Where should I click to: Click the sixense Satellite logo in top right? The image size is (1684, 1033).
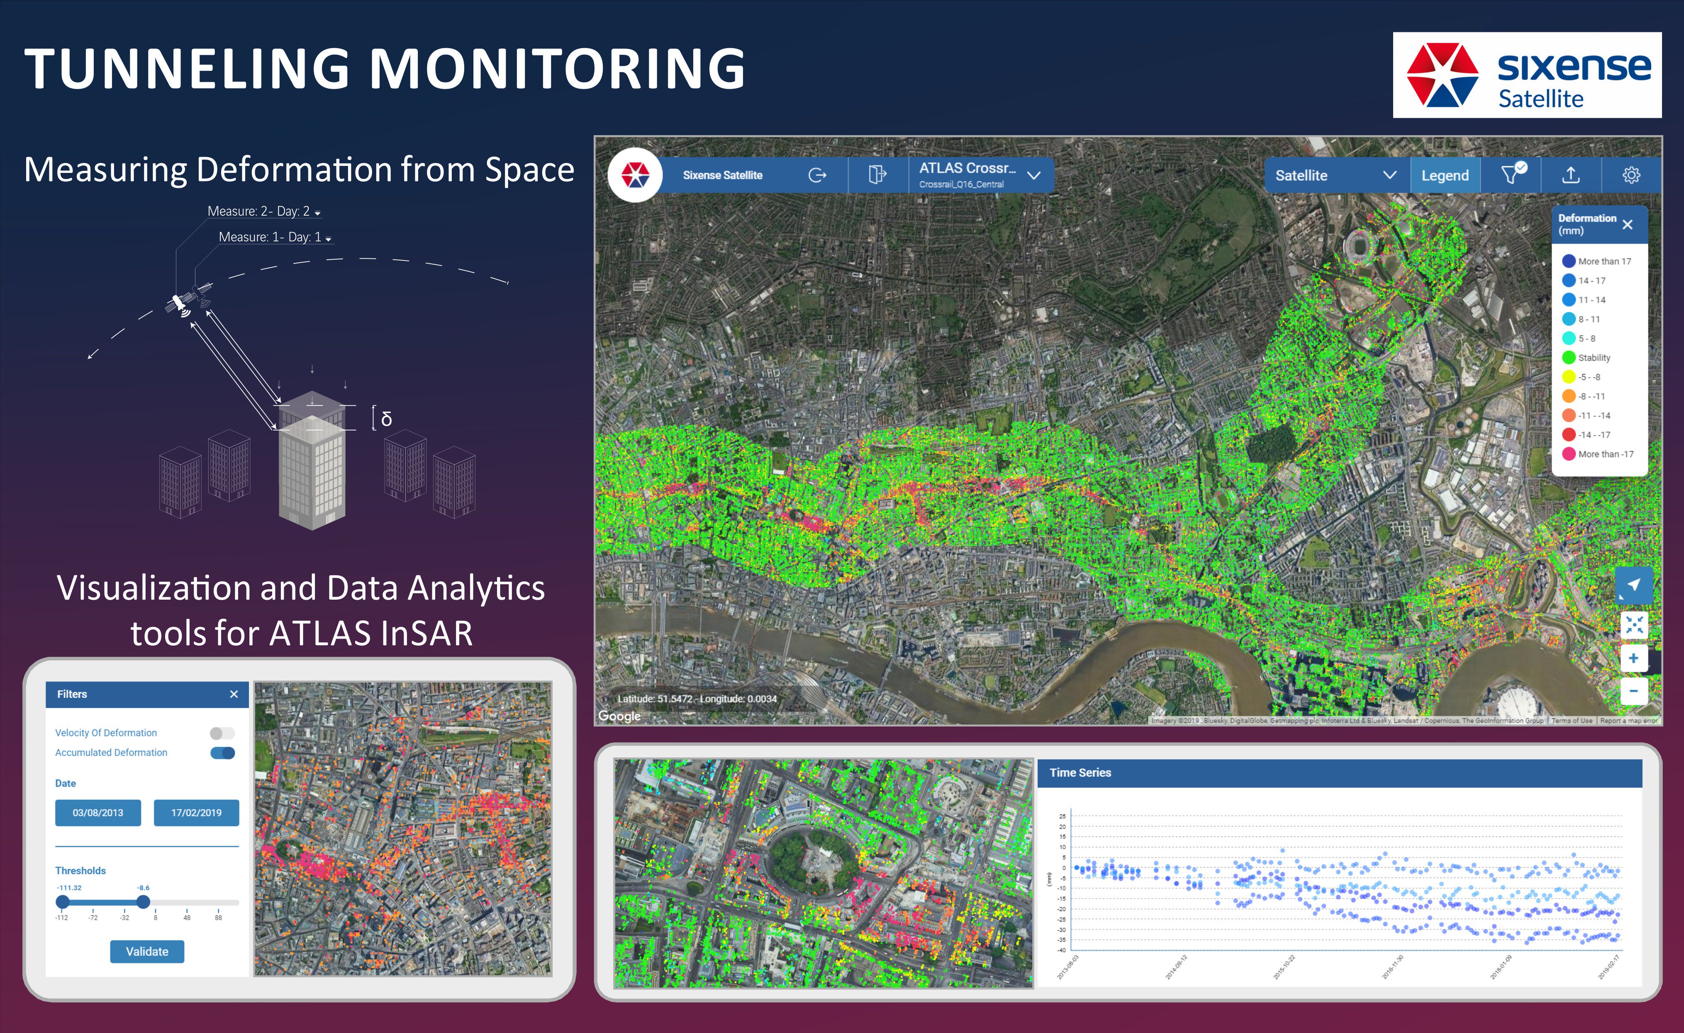(x=1527, y=75)
